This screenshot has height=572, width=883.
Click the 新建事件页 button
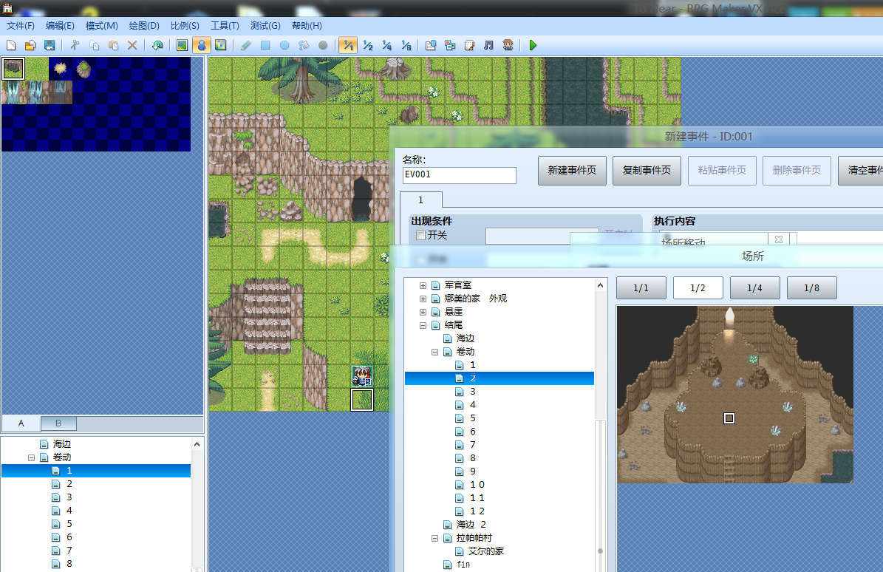click(572, 171)
